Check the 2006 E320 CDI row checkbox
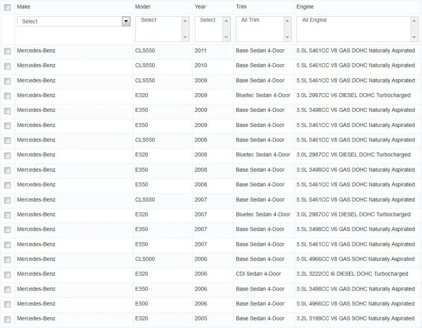Screen dimensions: 422x328 click(x=8, y=274)
